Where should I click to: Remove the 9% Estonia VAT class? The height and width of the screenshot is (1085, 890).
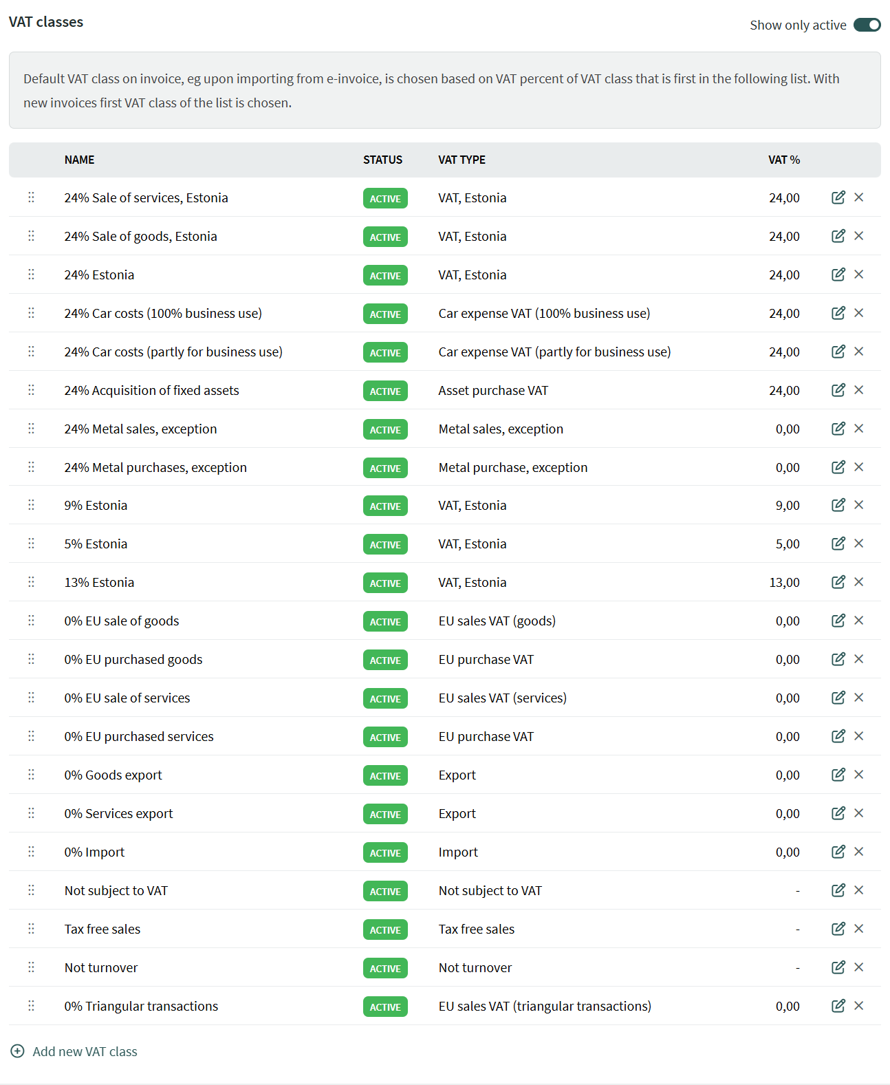[858, 505]
